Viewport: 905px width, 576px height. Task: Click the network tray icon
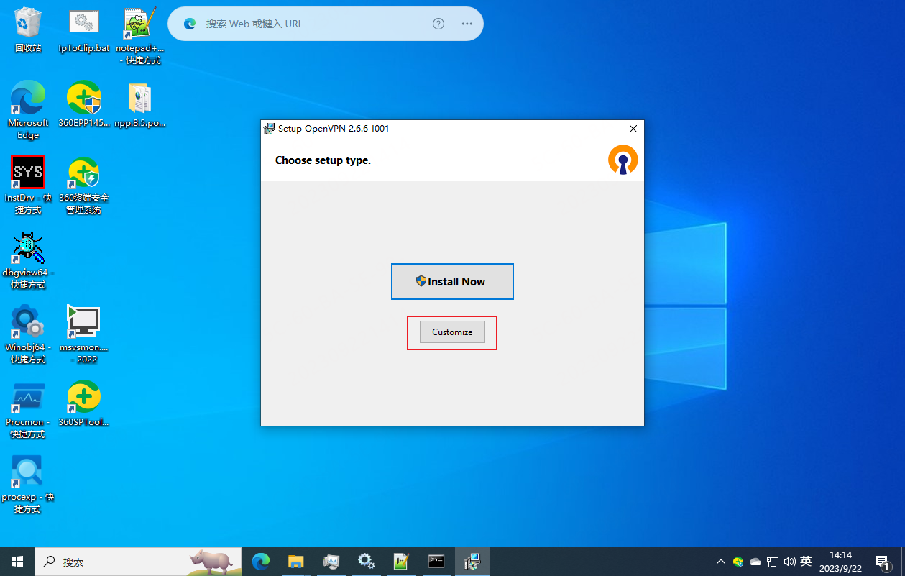click(773, 562)
